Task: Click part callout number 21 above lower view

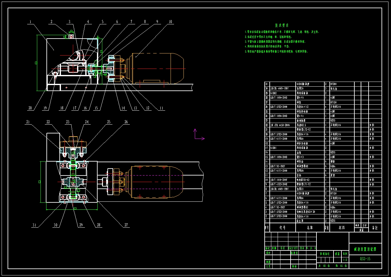Action: (x=28, y=122)
